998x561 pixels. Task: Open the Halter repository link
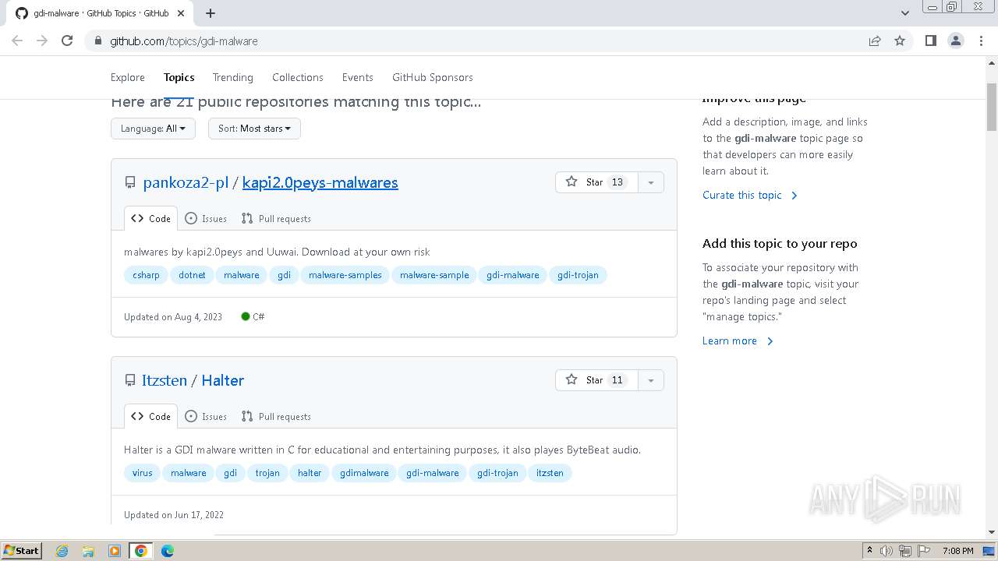223,380
